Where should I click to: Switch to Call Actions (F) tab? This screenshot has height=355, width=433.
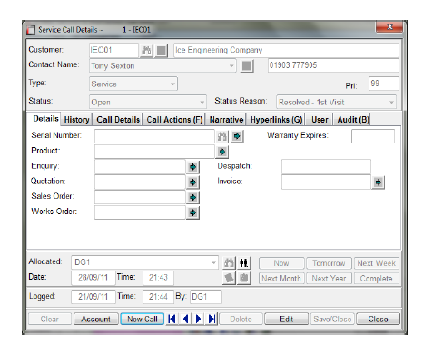coord(174,120)
